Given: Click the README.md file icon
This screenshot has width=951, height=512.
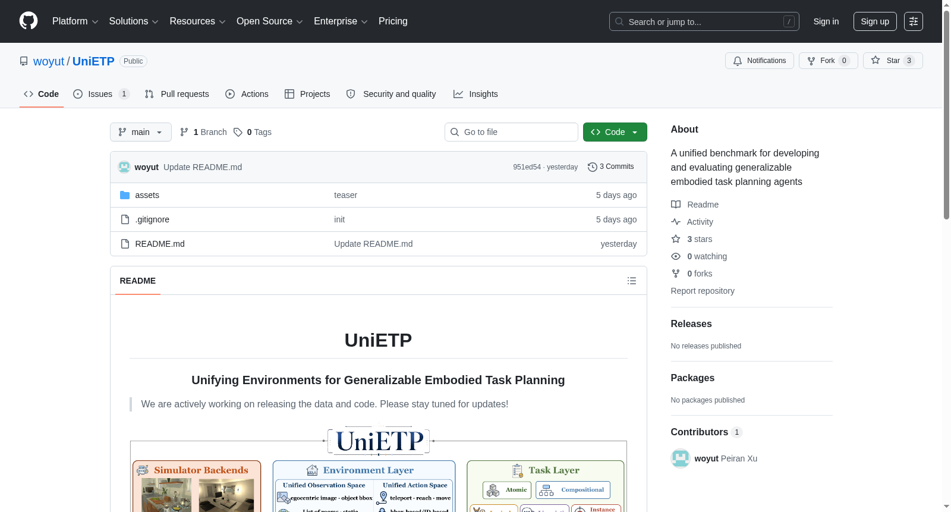Looking at the screenshot, I should (x=125, y=244).
